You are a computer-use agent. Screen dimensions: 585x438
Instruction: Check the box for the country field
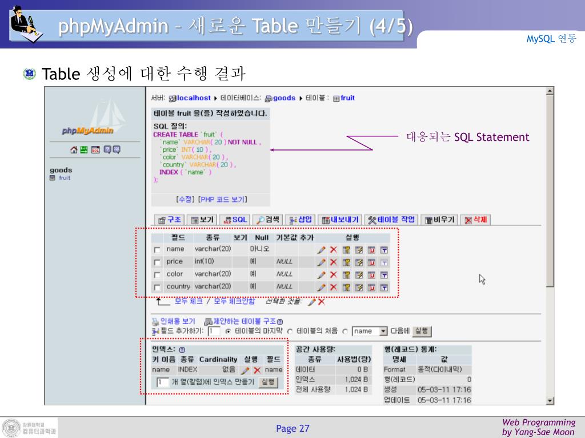(157, 287)
